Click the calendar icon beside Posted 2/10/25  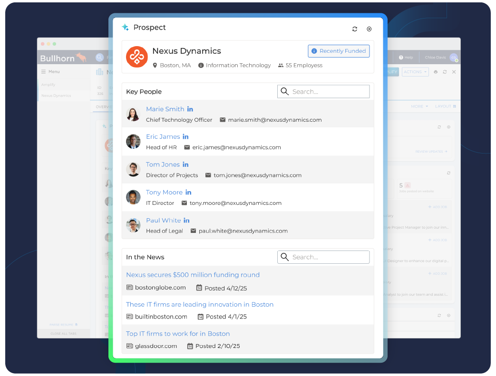tap(190, 346)
